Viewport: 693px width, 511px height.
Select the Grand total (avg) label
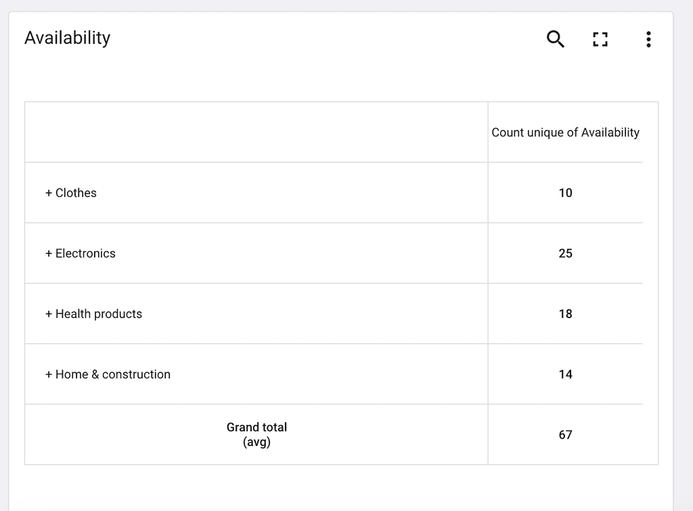point(256,435)
